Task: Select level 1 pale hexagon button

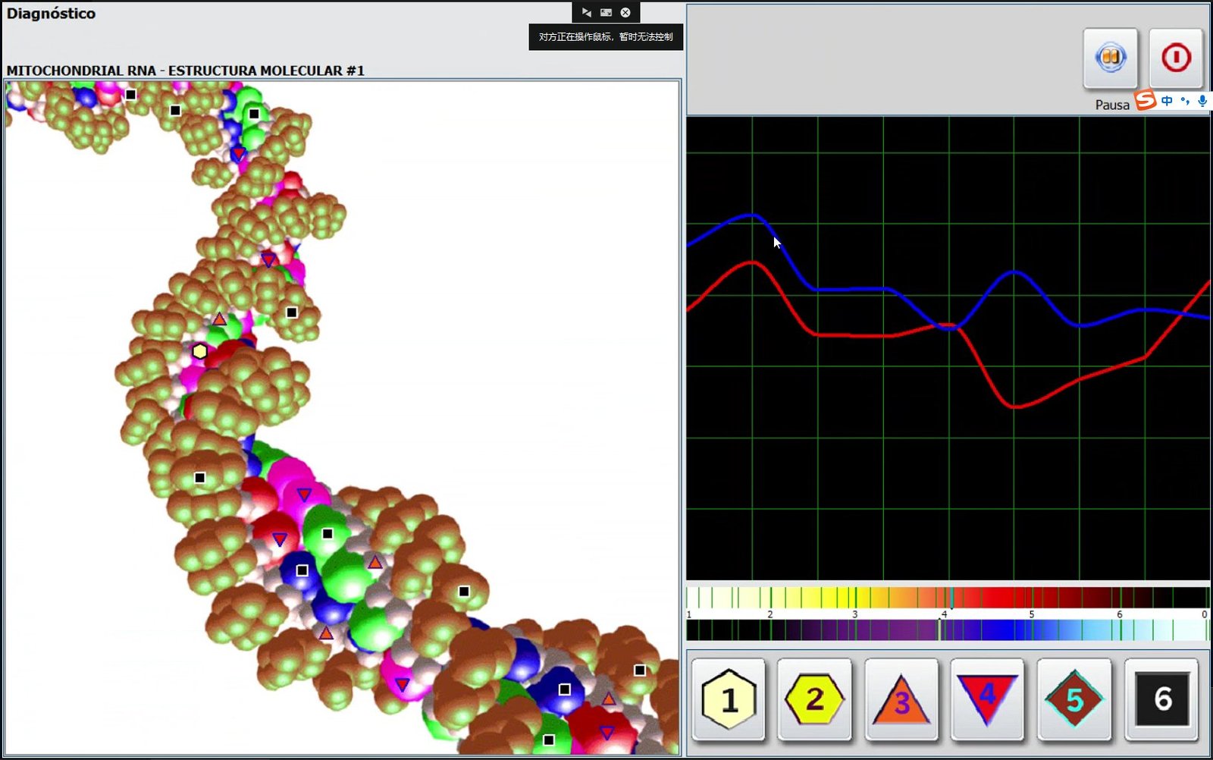Action: tap(729, 699)
